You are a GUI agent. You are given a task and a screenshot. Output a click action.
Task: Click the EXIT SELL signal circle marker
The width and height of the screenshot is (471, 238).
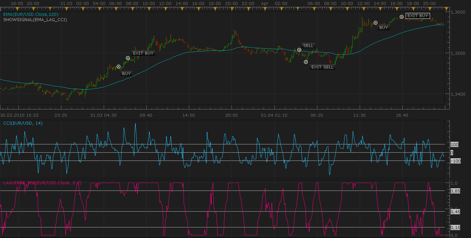pyautogui.click(x=306, y=62)
